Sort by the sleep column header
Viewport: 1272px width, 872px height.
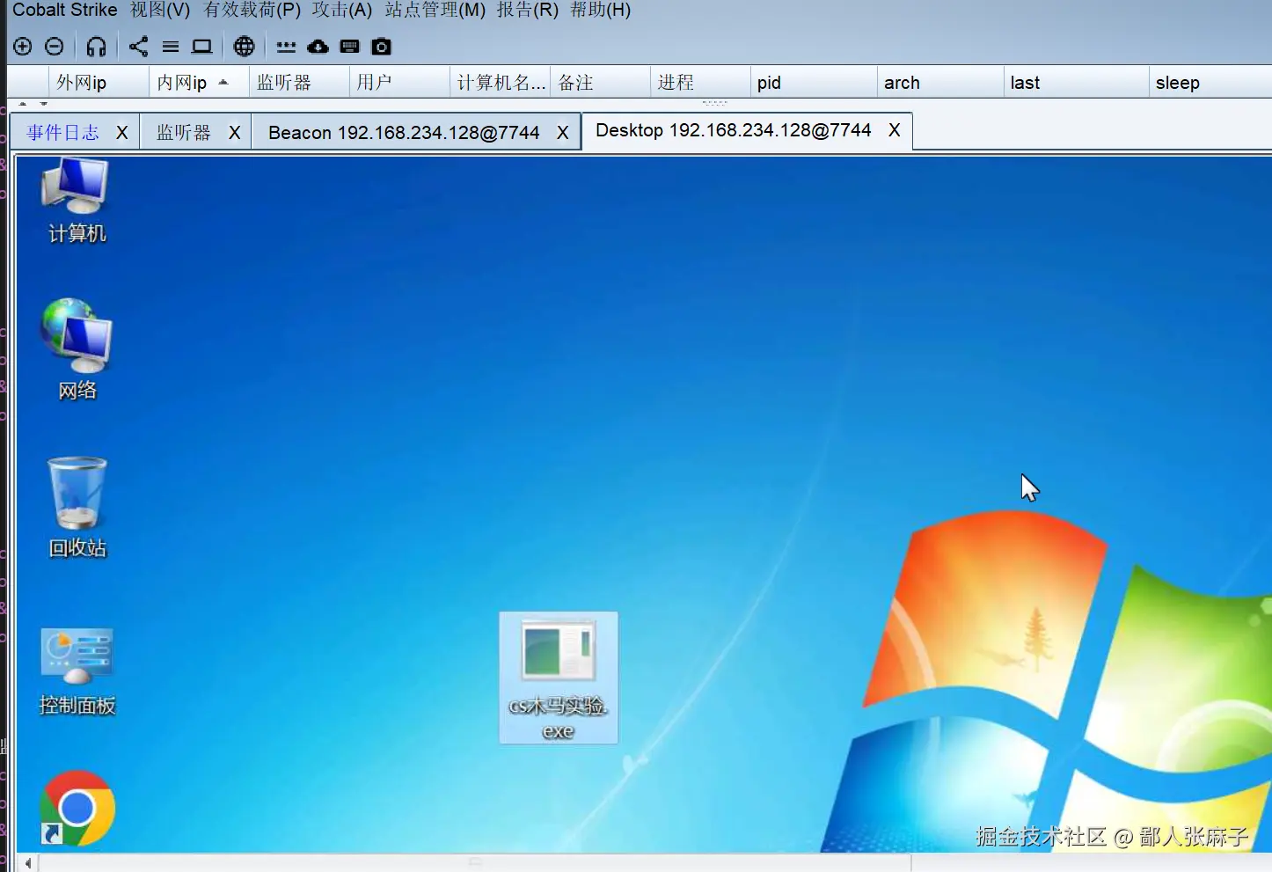(x=1210, y=83)
